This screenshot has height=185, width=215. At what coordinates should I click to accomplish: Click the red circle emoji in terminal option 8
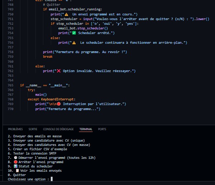click(x=15, y=162)
